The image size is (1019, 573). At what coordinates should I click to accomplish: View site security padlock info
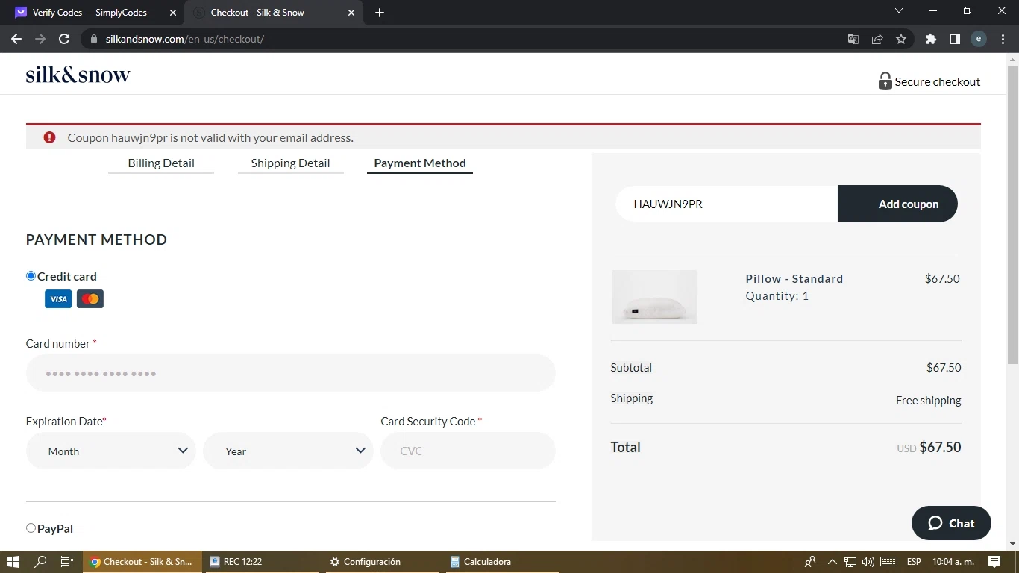pyautogui.click(x=93, y=39)
